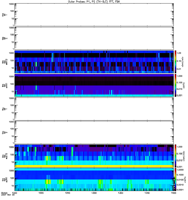This screenshot has height=200, width=188.
Task: Click the colorbar beside thc scm1 panel
Action: click(x=176, y=179)
